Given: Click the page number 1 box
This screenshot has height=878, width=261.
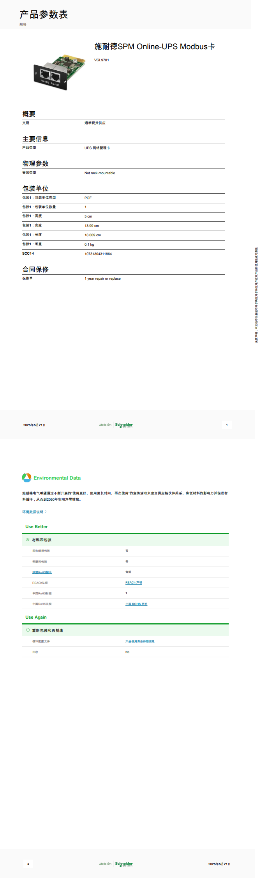Looking at the screenshot, I should pos(227,425).
